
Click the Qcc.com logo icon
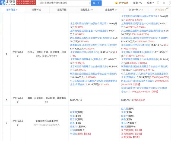click(3, 3)
